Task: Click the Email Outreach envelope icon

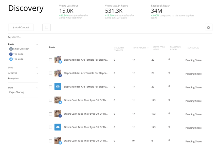Action: [11, 49]
